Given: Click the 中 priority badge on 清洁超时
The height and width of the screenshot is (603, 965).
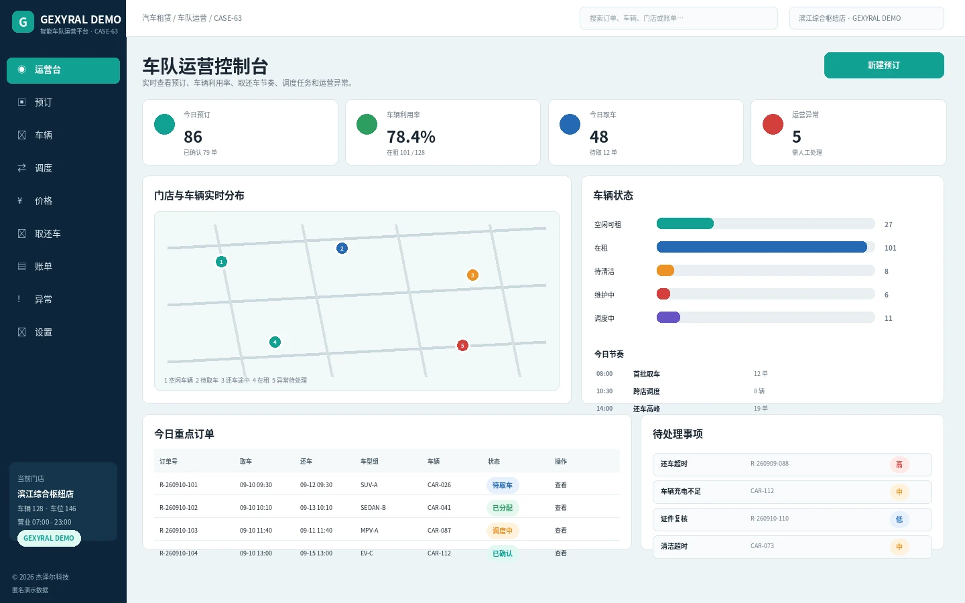Looking at the screenshot, I should coord(899,547).
